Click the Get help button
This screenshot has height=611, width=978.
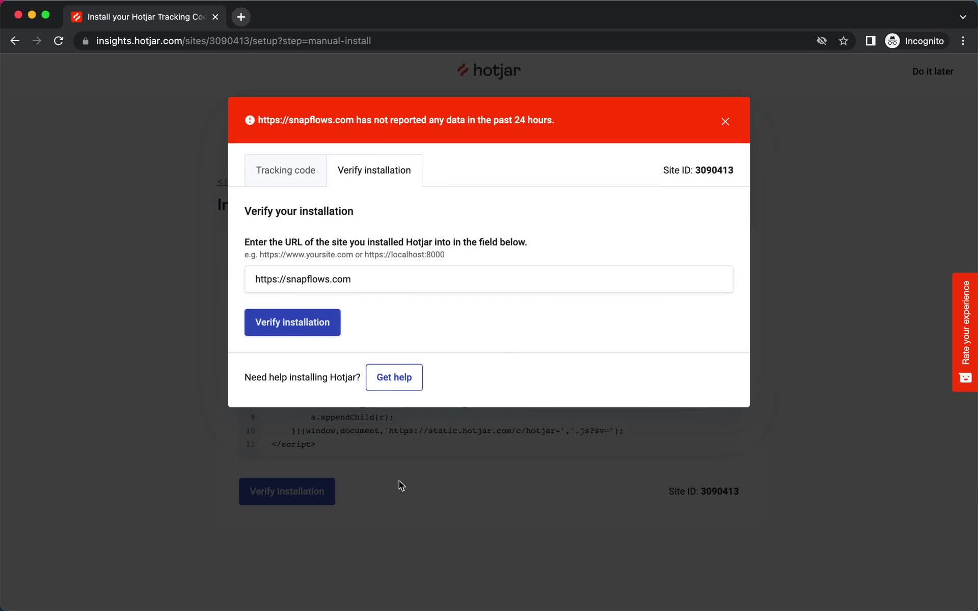tap(394, 377)
